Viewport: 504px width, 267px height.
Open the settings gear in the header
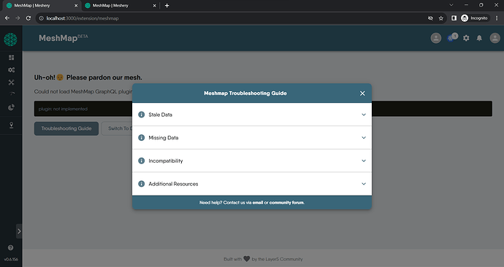(466, 38)
